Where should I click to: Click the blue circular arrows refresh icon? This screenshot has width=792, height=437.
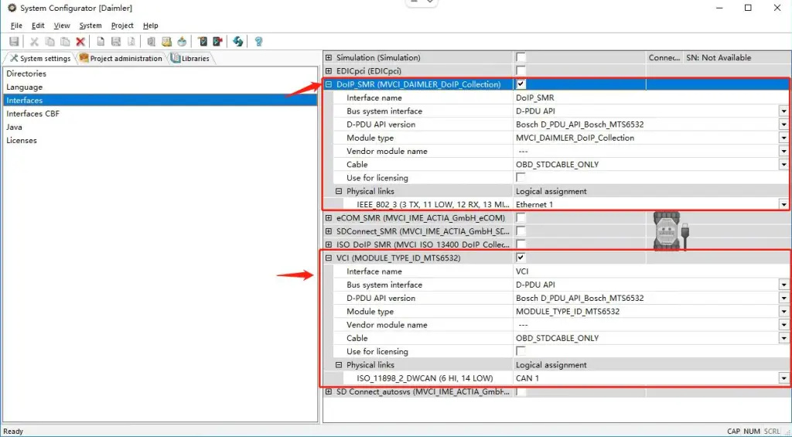pyautogui.click(x=238, y=42)
